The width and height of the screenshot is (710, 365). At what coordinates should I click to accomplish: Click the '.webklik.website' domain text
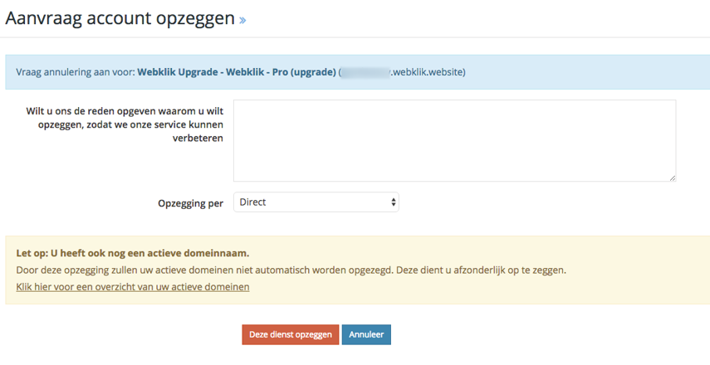[428, 72]
